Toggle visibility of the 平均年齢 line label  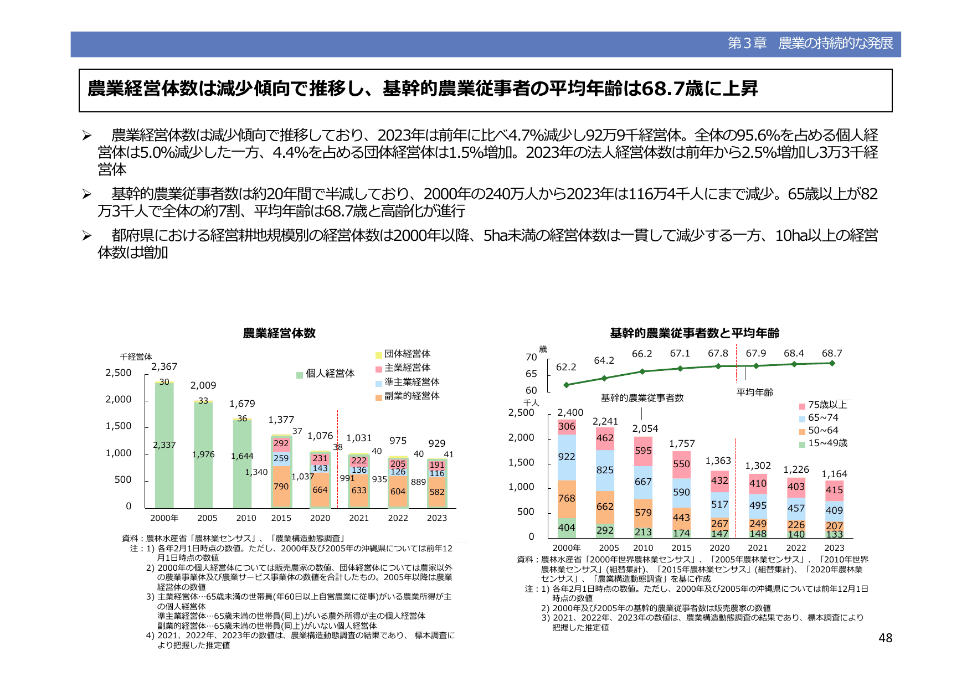[x=755, y=392]
